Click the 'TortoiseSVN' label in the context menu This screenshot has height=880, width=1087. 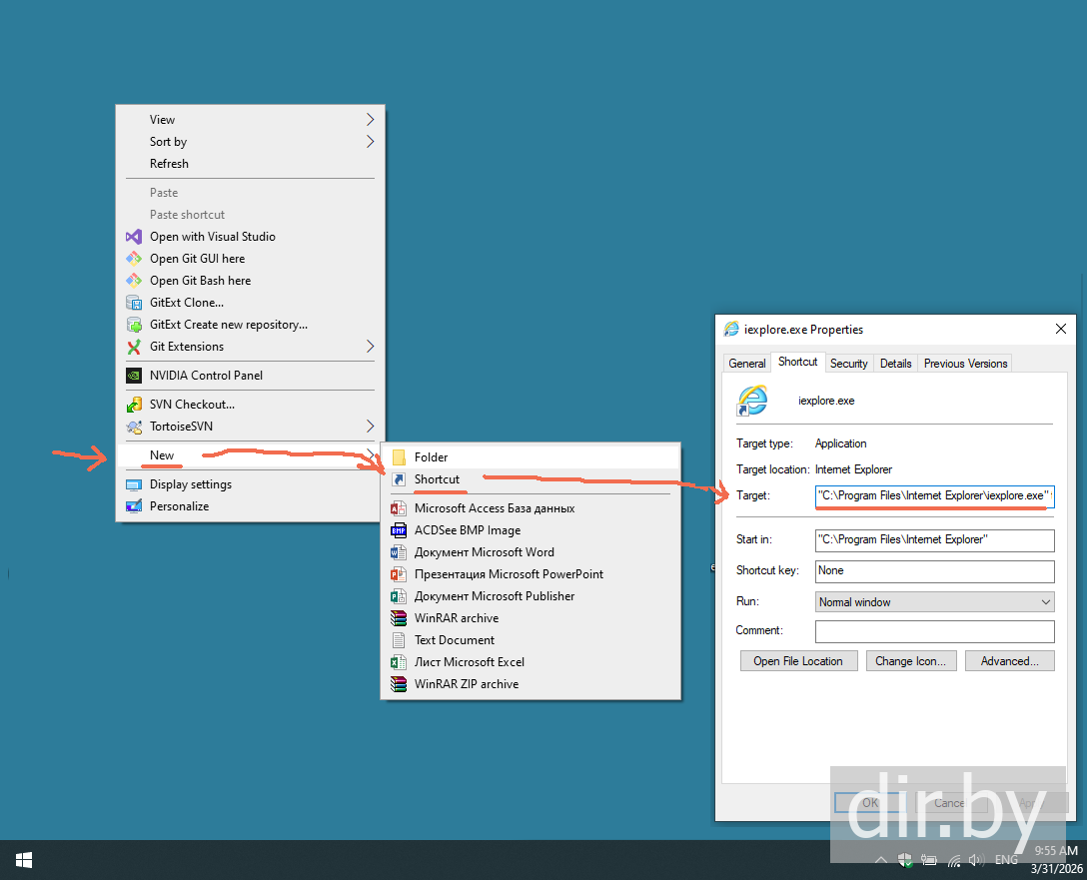[x=182, y=427]
